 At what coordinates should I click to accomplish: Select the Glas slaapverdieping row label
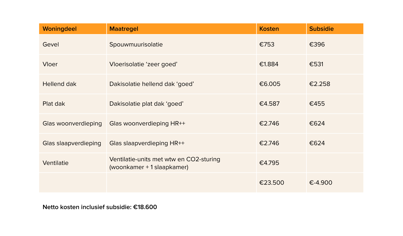tap(72, 143)
